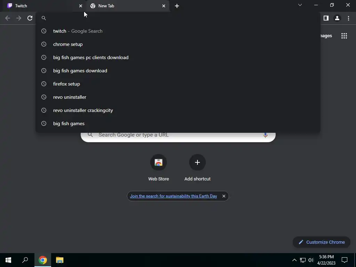
Task: Show hidden system tray icons
Action: pos(294,260)
